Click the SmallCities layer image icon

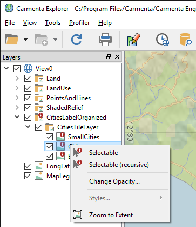[x=60, y=137]
